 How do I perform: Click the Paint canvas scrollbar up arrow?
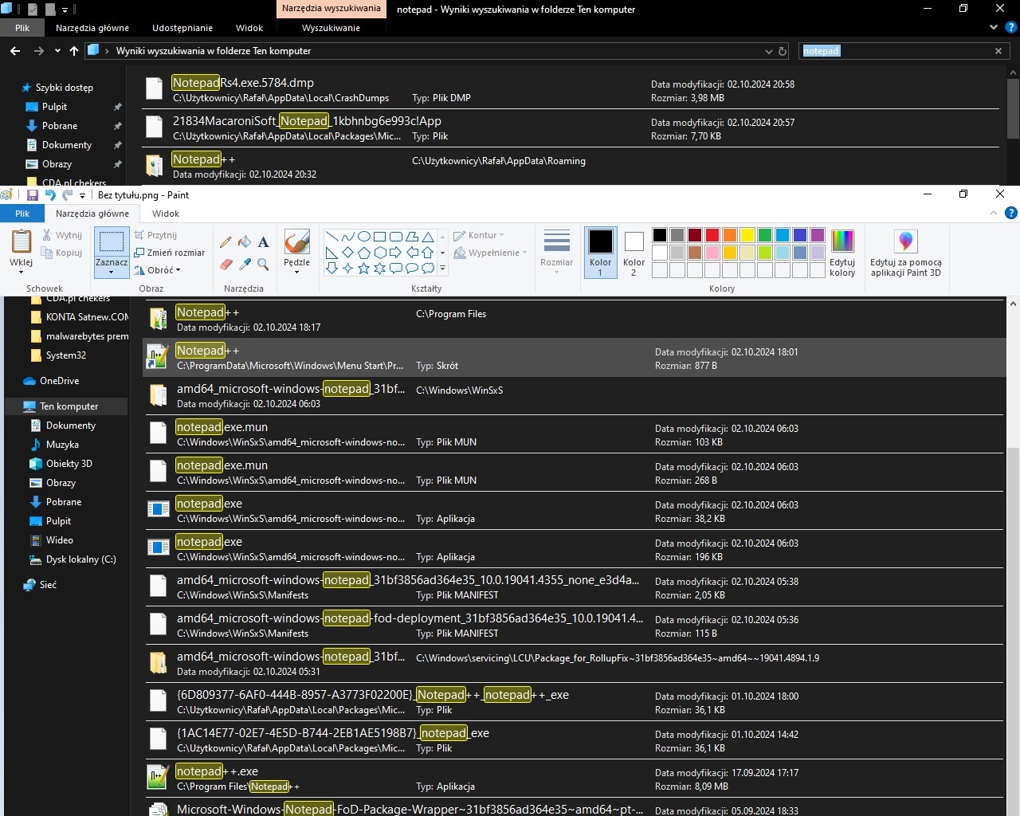coord(1013,304)
